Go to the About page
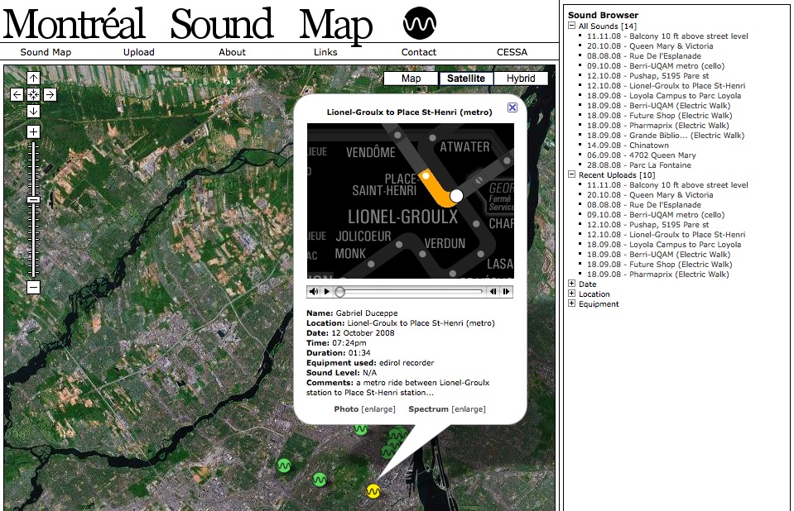This screenshot has width=794, height=511. point(232,52)
